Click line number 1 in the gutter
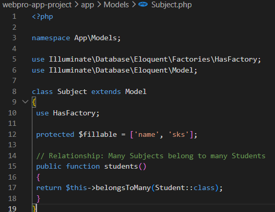 tap(14, 17)
